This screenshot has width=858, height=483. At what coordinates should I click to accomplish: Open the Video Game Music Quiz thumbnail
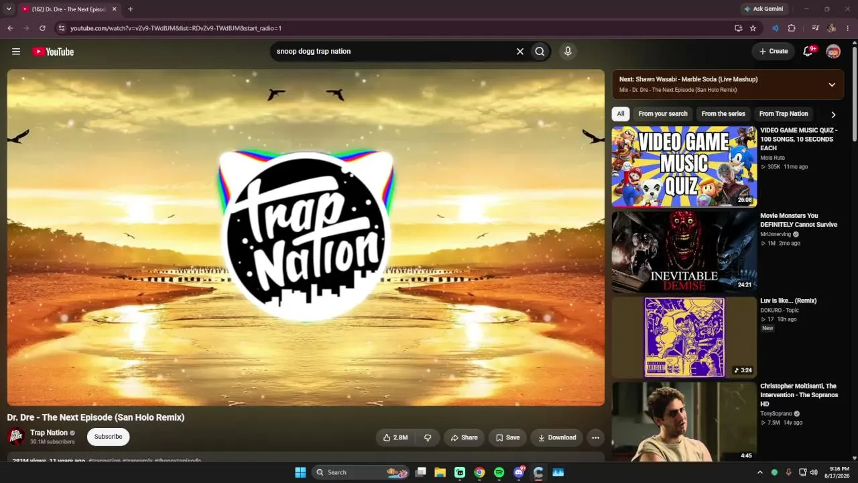[x=684, y=167]
